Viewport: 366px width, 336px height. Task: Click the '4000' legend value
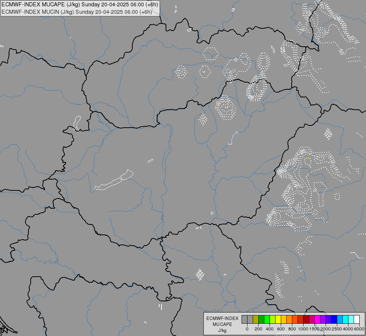pyautogui.click(x=348, y=329)
